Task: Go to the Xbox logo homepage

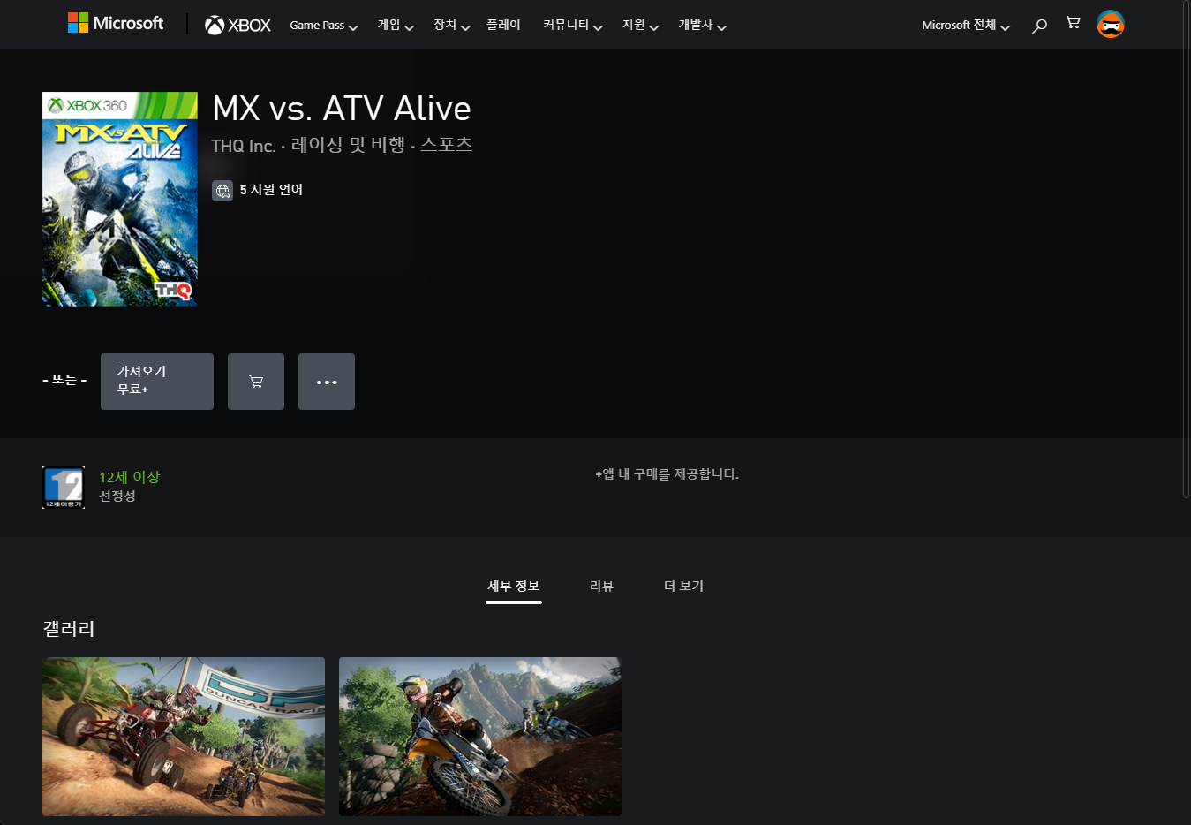Action: tap(237, 26)
